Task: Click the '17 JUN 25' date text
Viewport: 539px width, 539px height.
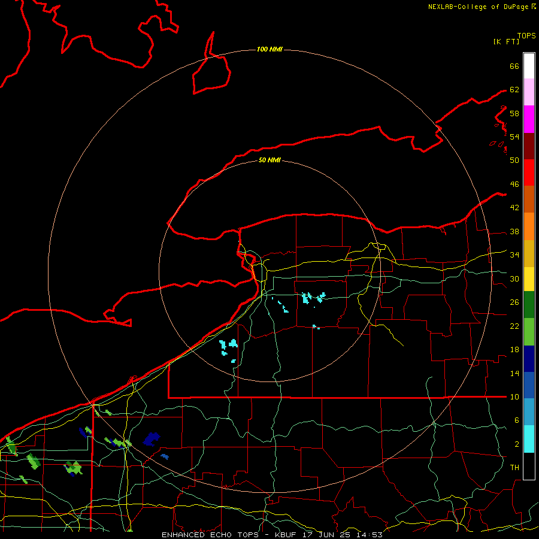Action: point(326,535)
